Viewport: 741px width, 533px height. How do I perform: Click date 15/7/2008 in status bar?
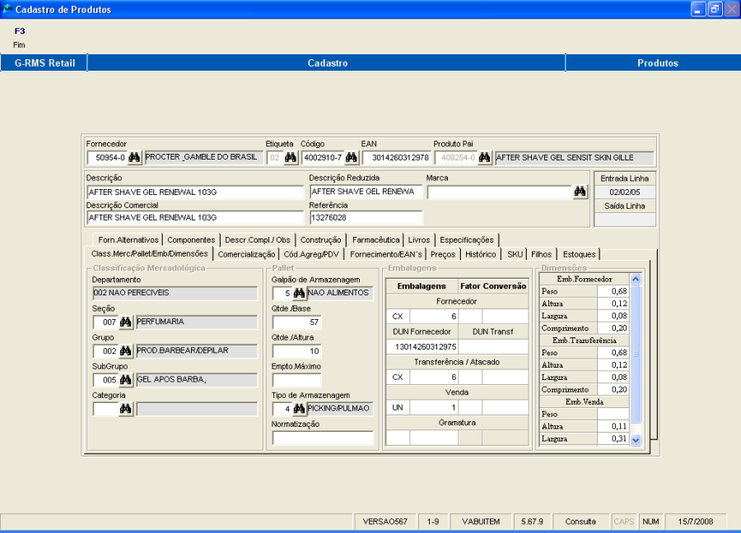695,521
